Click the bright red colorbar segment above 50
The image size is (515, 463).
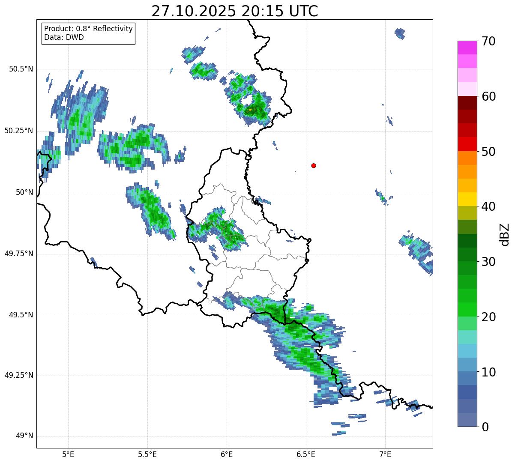pyautogui.click(x=467, y=144)
